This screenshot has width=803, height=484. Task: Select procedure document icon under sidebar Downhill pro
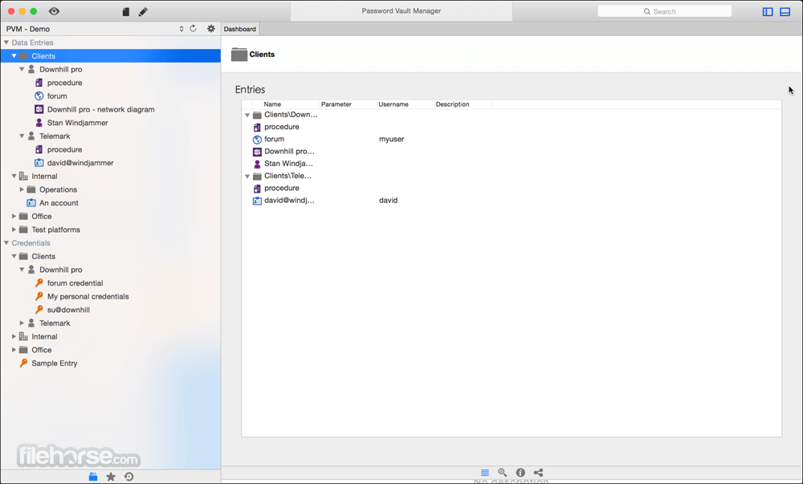coord(39,83)
